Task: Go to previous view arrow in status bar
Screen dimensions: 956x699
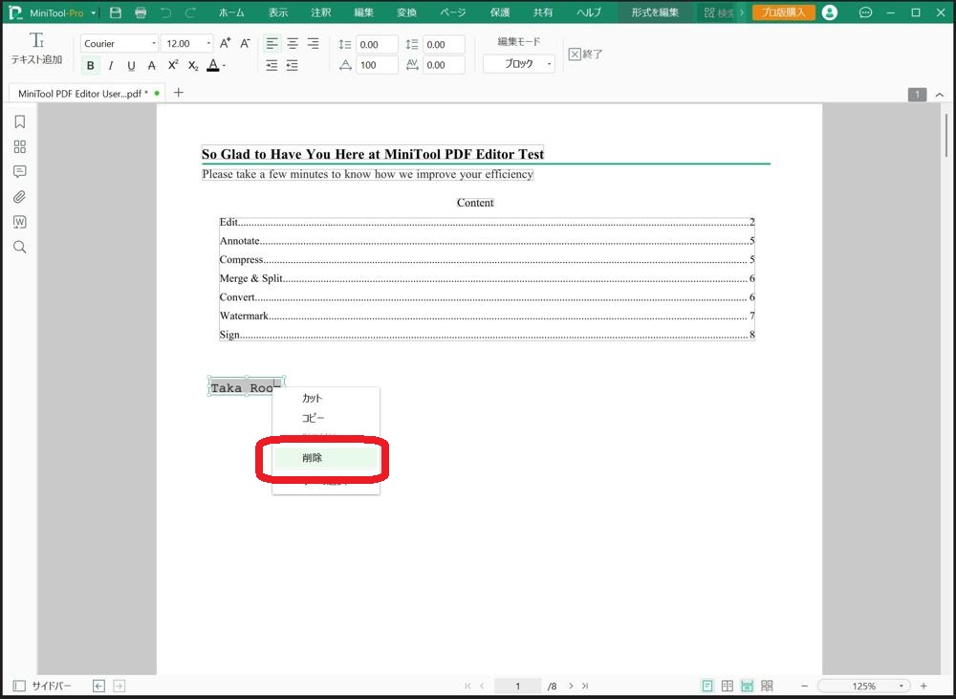Action: [98, 686]
